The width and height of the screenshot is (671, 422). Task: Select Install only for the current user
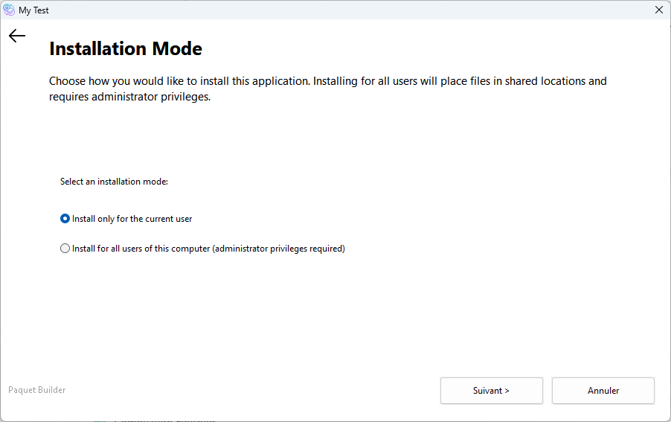point(126,219)
